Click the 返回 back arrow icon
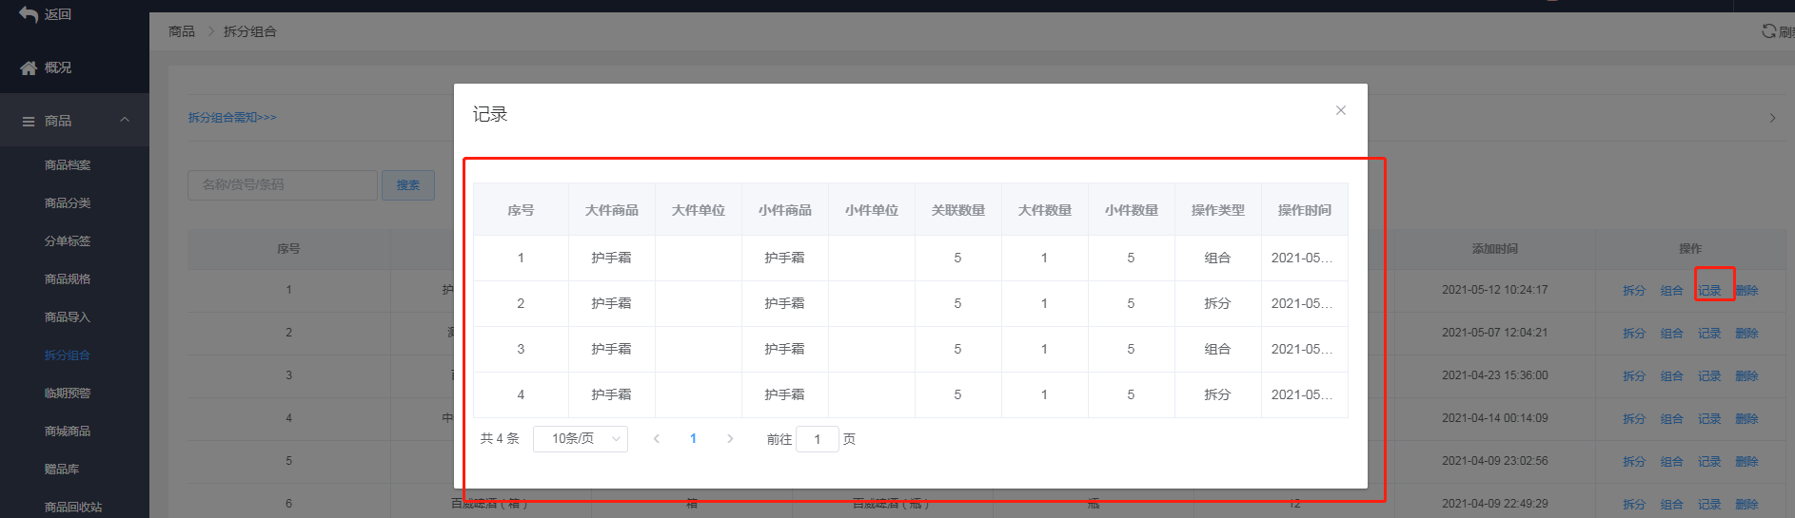The height and width of the screenshot is (518, 1795). tap(29, 14)
